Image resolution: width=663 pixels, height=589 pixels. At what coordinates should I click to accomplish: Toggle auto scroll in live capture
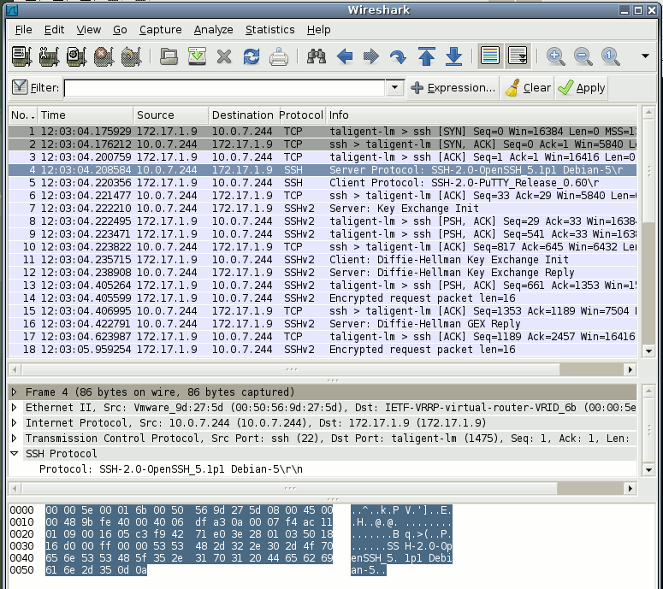[x=518, y=56]
